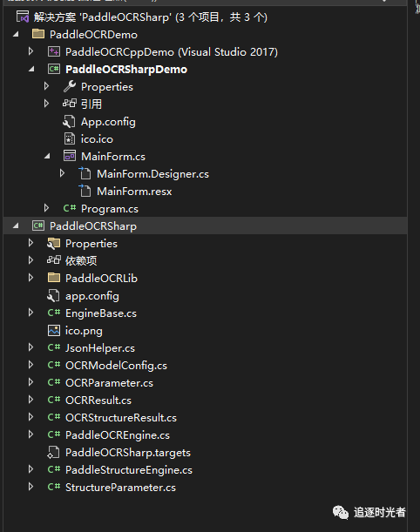The width and height of the screenshot is (420, 532).
Task: Expand the Program.cs node
Action: (x=46, y=208)
